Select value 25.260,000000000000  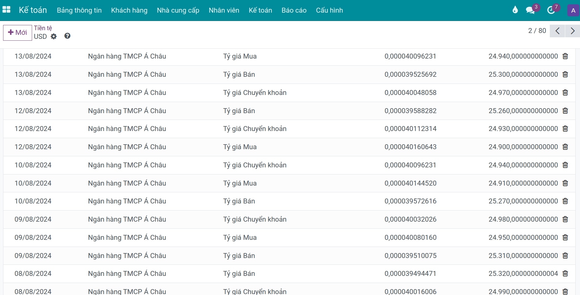coord(523,111)
